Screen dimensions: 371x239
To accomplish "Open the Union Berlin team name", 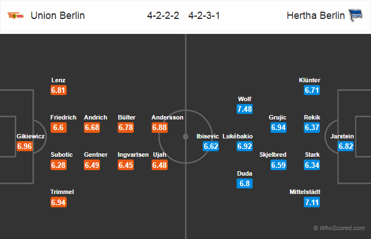I will tap(58, 16).
